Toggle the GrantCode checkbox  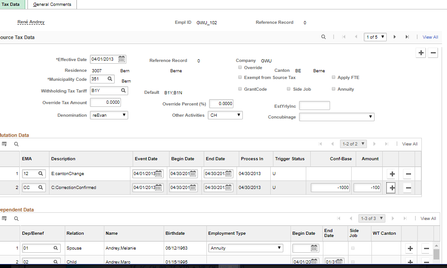[x=240, y=89]
